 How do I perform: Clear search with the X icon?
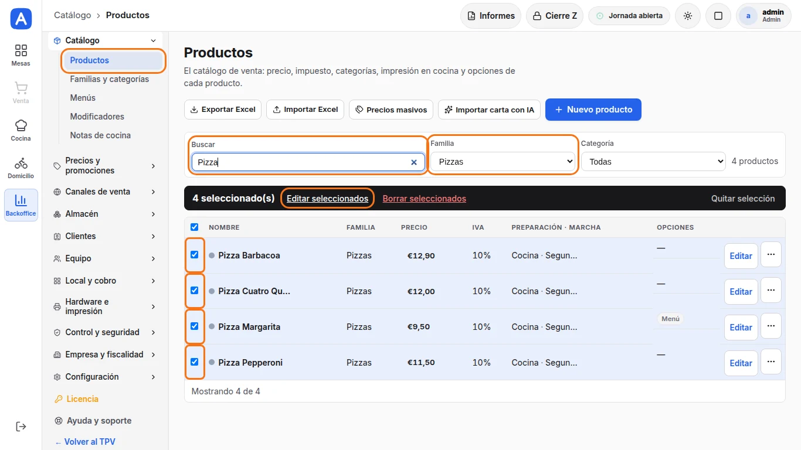click(414, 162)
